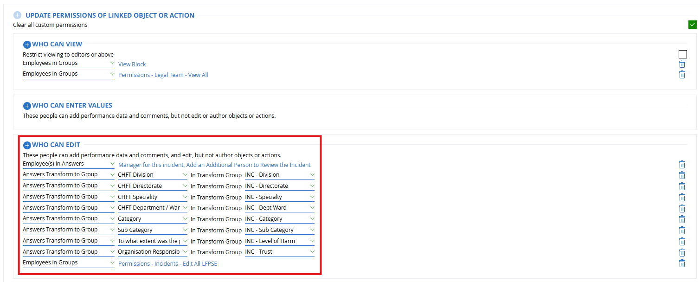Open 'To what extent was the' dropdown
700x282 pixels.
(153, 241)
